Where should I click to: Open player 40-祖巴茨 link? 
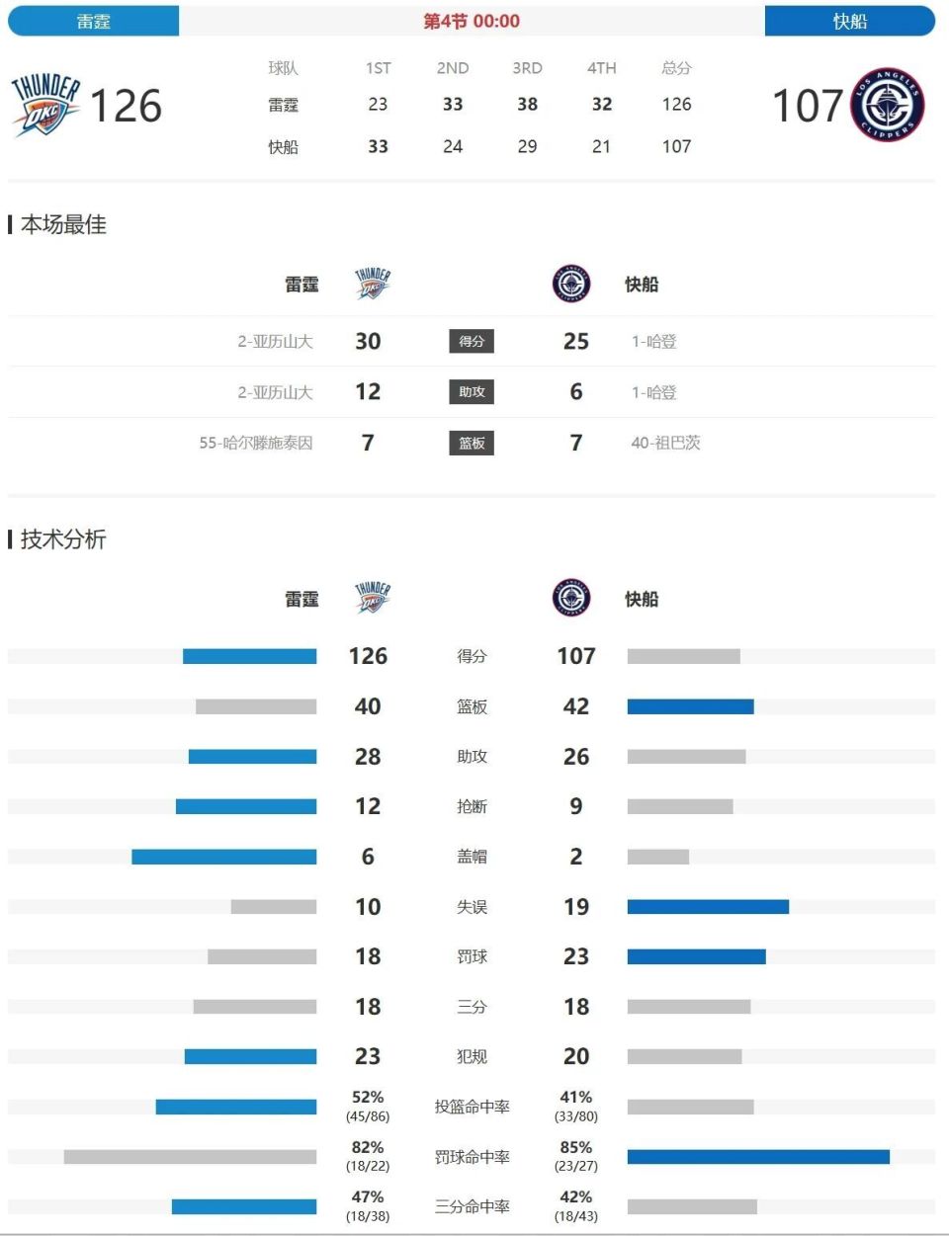tap(665, 444)
